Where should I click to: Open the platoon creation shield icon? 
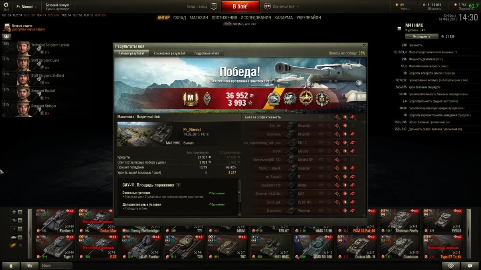[x=214, y=6]
